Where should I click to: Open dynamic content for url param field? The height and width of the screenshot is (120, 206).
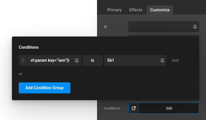point(77,60)
